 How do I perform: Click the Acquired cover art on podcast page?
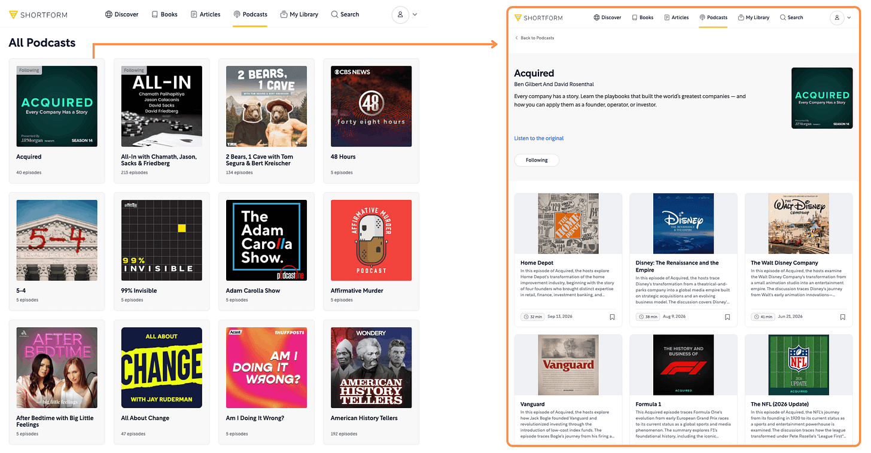[822, 98]
